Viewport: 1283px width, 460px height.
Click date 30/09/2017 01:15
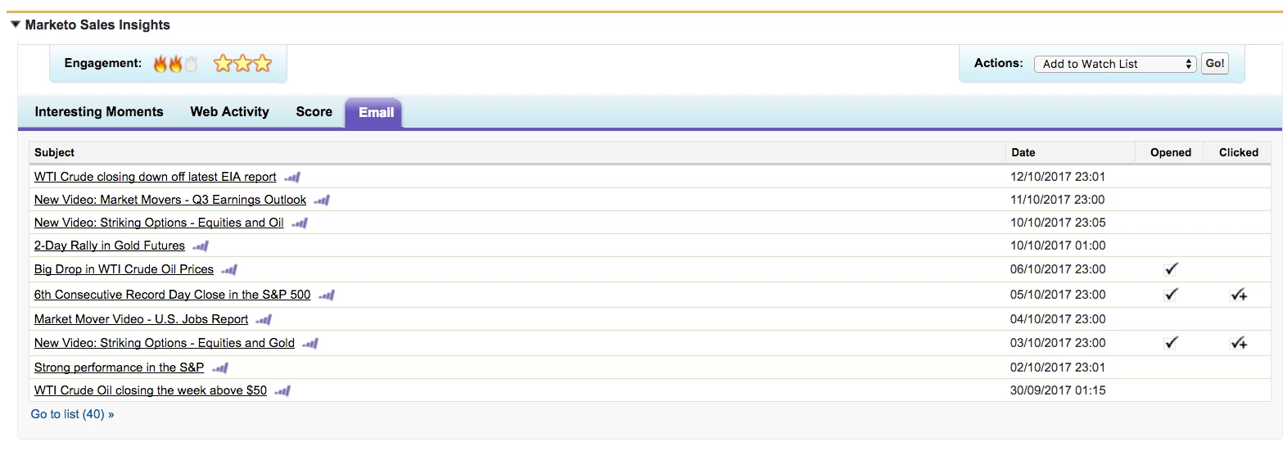coord(1058,390)
